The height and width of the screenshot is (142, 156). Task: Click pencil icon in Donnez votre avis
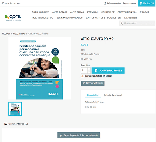[83, 83]
